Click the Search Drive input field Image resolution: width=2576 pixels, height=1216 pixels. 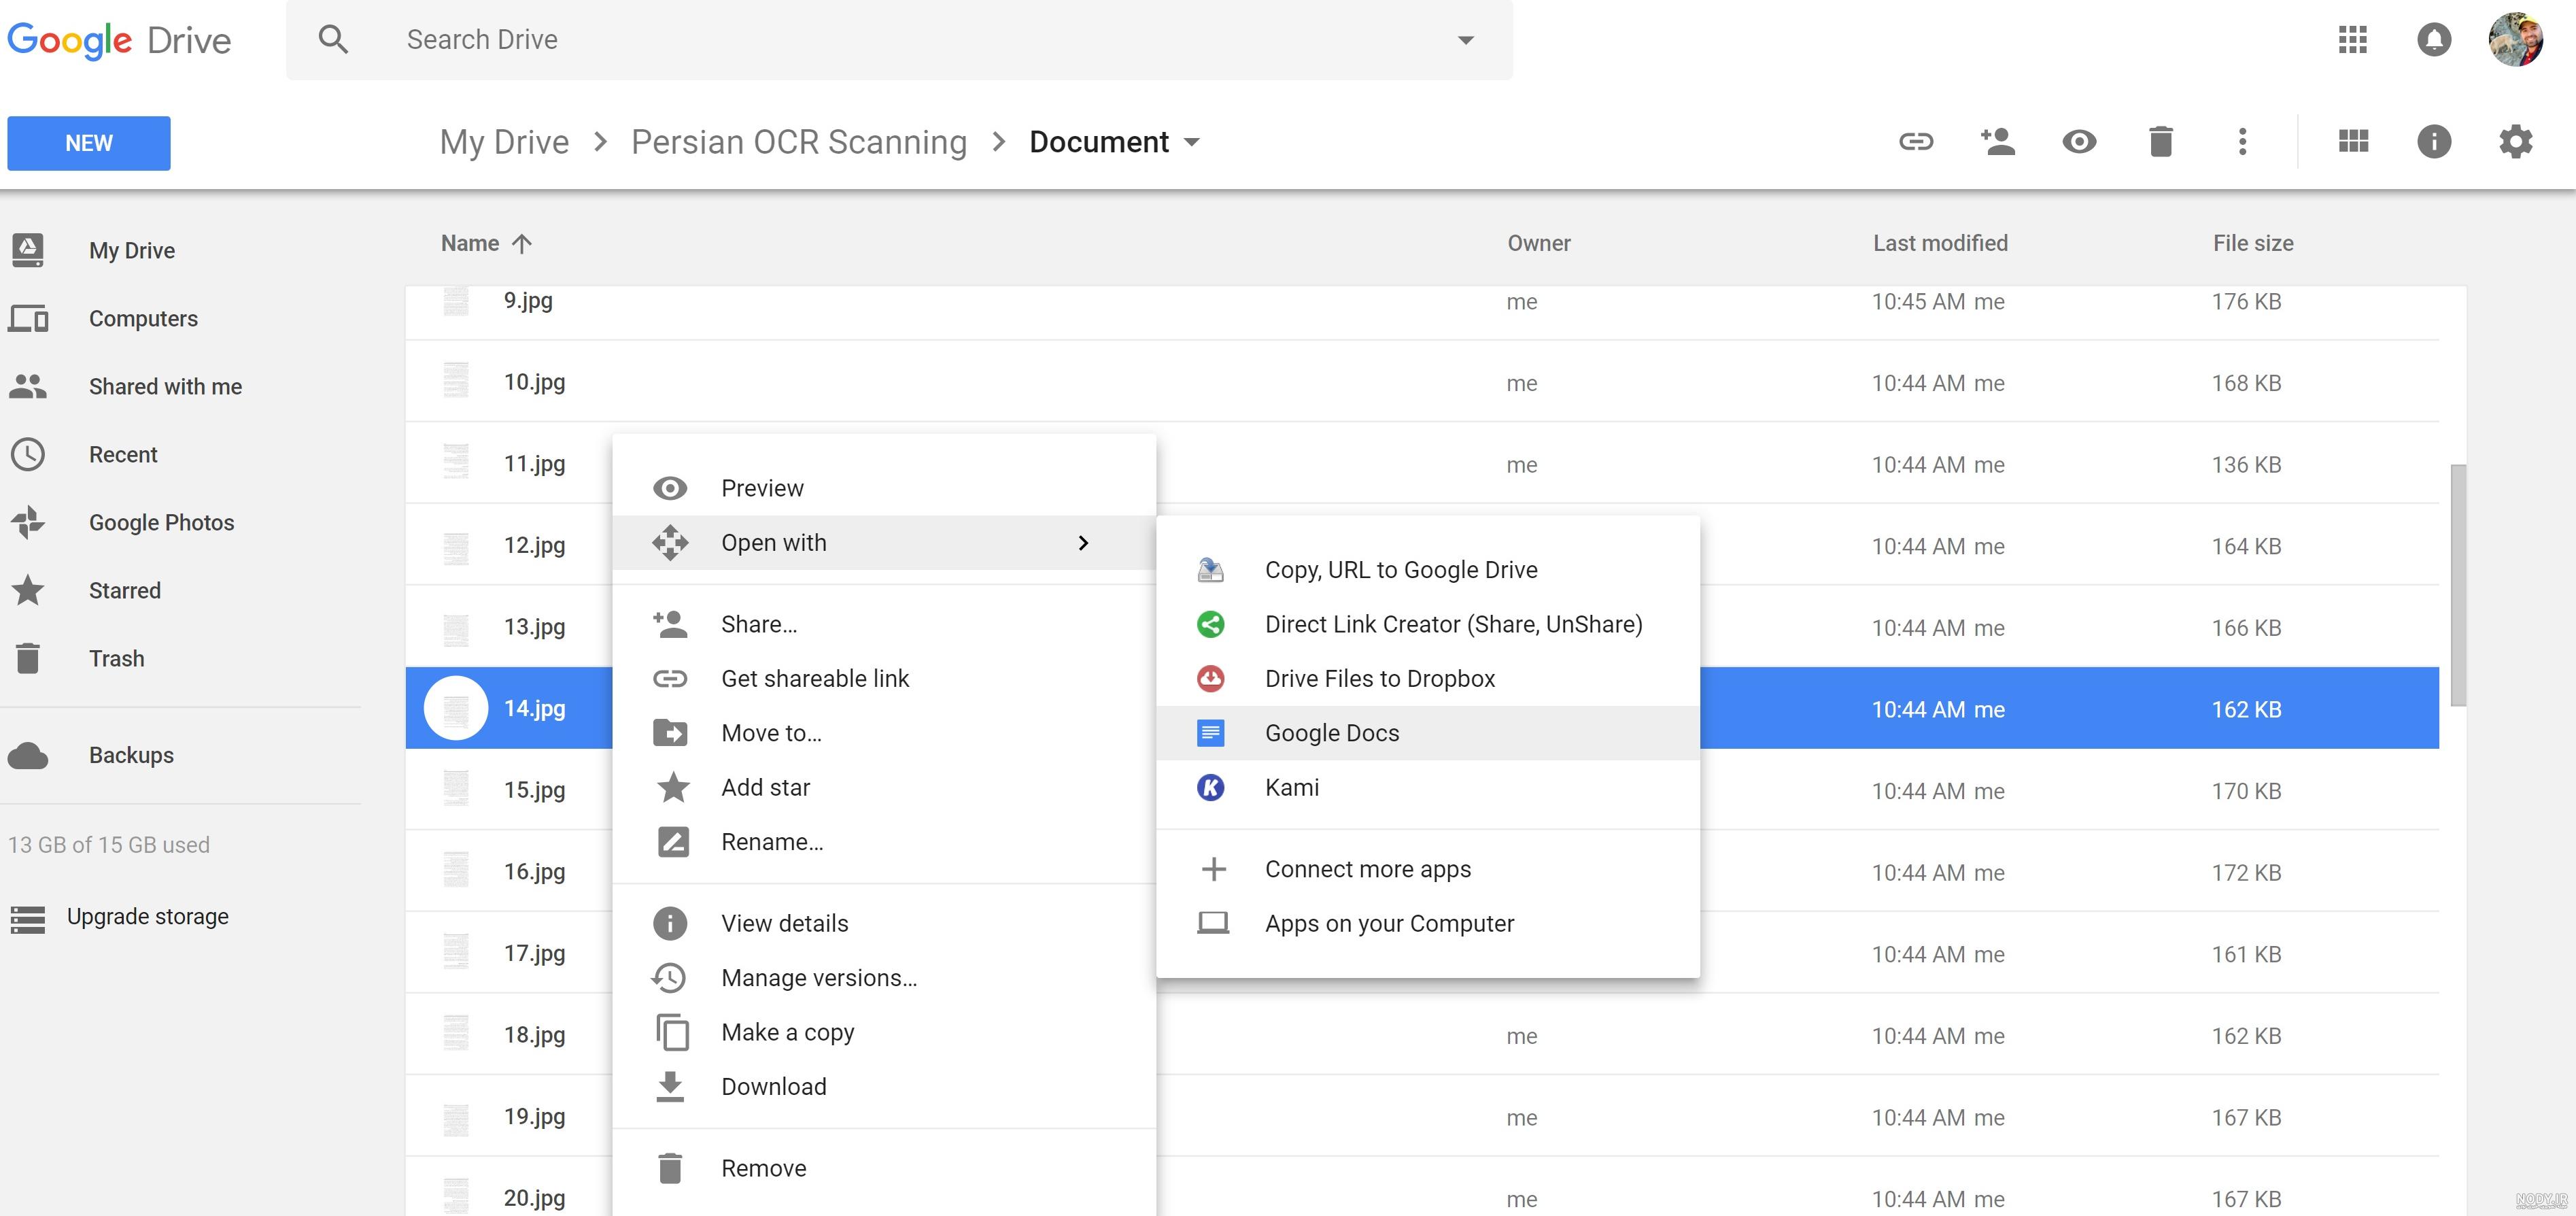tap(900, 40)
